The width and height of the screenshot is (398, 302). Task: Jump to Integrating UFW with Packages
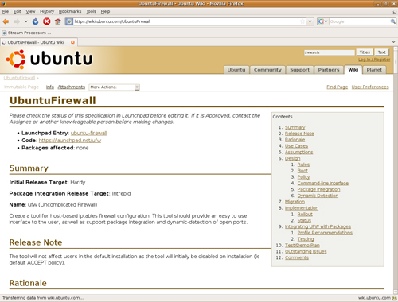pyautogui.click(x=318, y=226)
